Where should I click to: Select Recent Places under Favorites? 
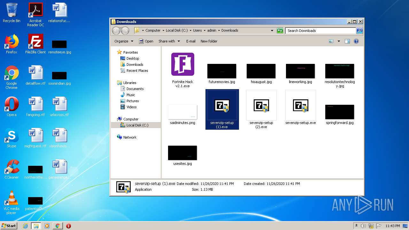pos(134,71)
